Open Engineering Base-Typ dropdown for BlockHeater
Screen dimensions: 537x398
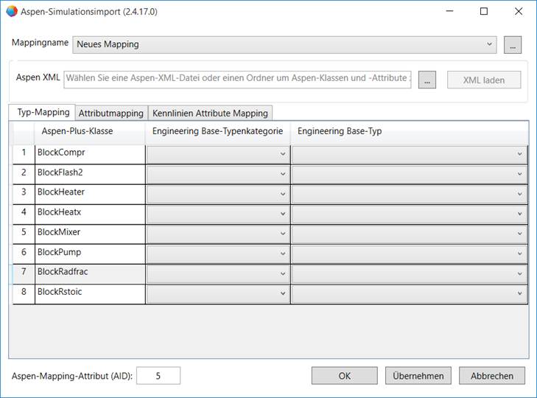(x=410, y=194)
